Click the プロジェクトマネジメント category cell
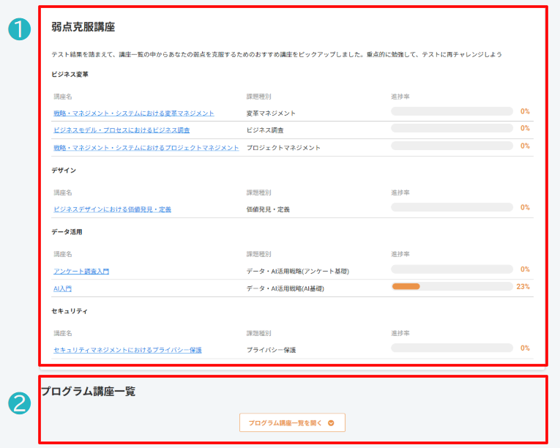The width and height of the screenshot is (560, 448). point(283,148)
